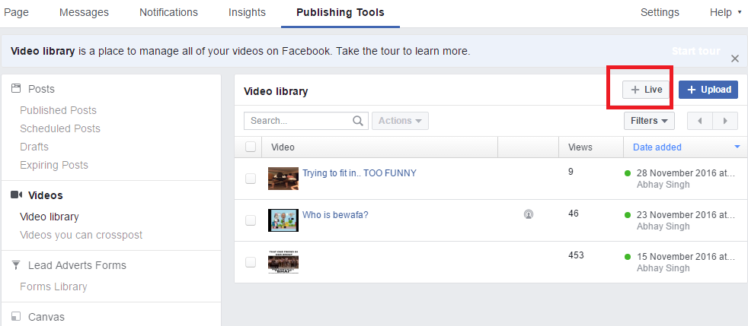The image size is (748, 326).
Task: Go to previous page of videos
Action: pyautogui.click(x=699, y=121)
